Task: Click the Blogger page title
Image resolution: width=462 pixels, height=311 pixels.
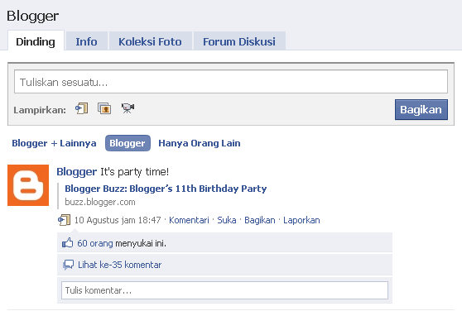Action: [33, 16]
